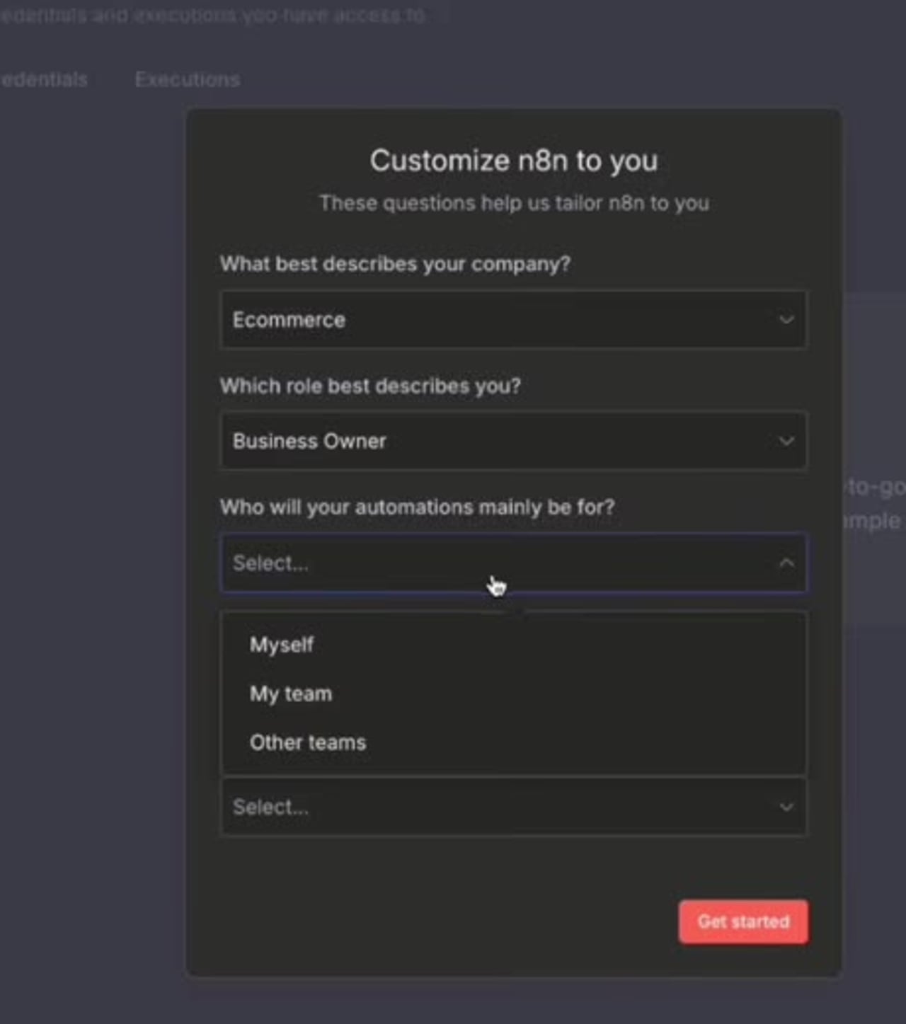Choose Other teams from the list
The height and width of the screenshot is (1024, 906).
point(513,742)
